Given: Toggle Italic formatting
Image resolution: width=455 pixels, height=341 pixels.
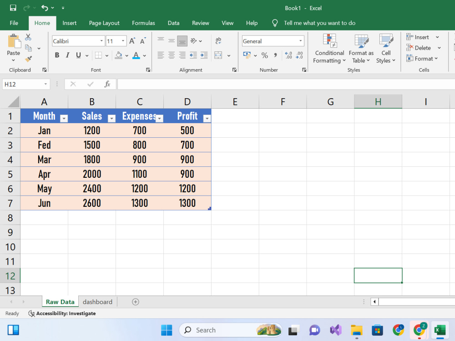Looking at the screenshot, I should pyautogui.click(x=68, y=55).
